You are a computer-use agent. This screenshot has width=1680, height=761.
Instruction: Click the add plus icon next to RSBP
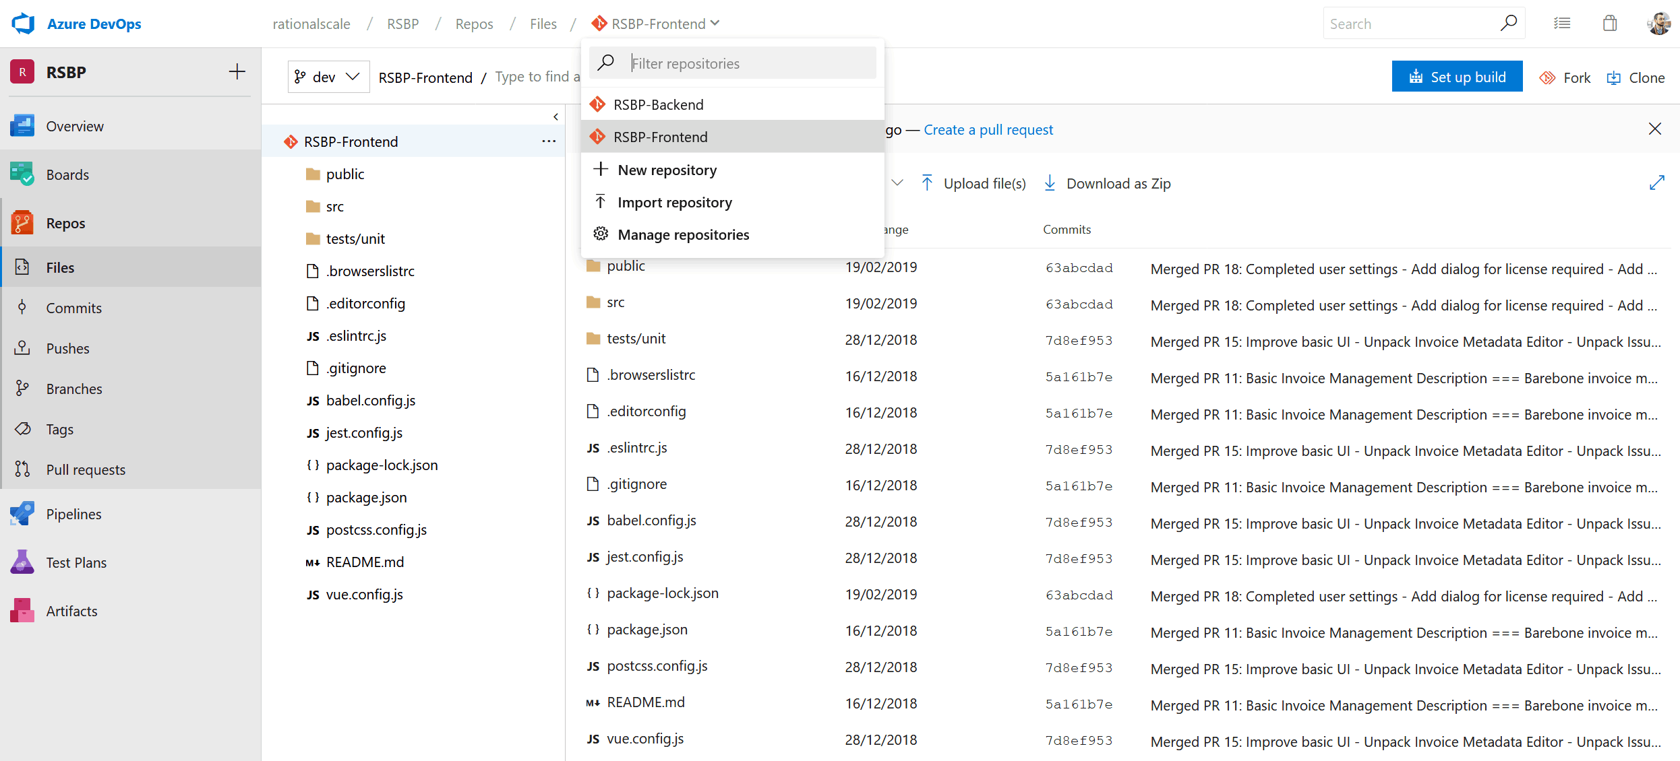click(237, 72)
